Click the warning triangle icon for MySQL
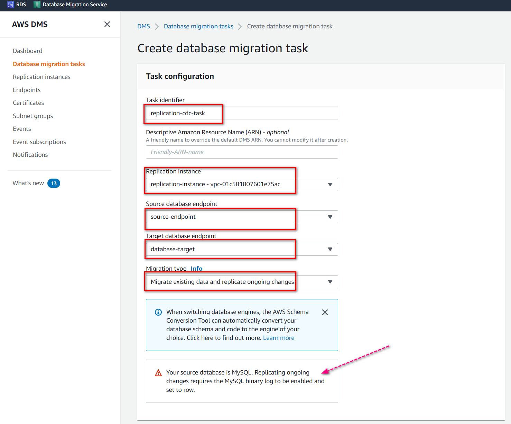The height and width of the screenshot is (424, 511). 158,373
